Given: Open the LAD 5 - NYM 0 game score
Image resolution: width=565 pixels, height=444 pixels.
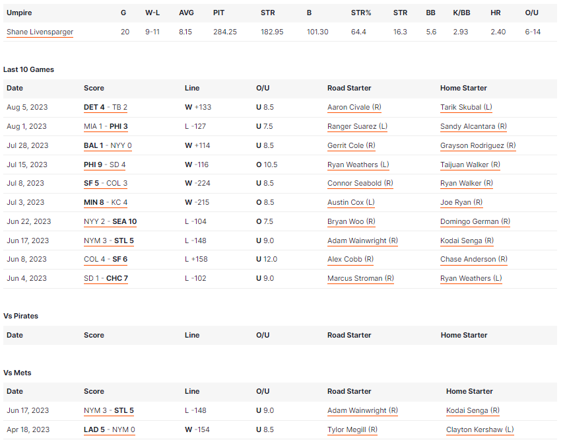Looking at the screenshot, I should click(110, 429).
